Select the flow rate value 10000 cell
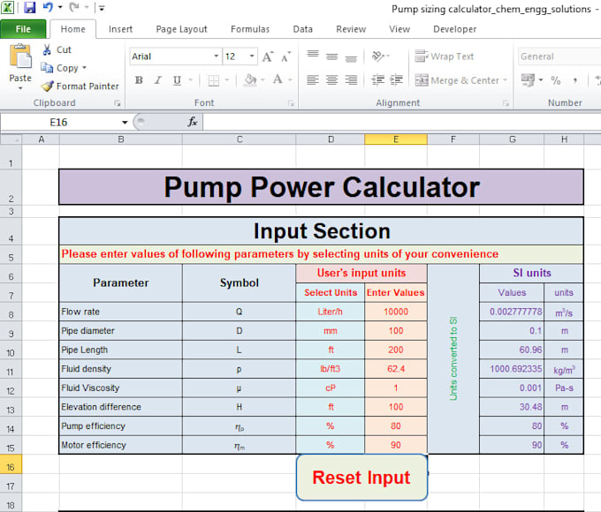The image size is (601, 512). point(396,312)
